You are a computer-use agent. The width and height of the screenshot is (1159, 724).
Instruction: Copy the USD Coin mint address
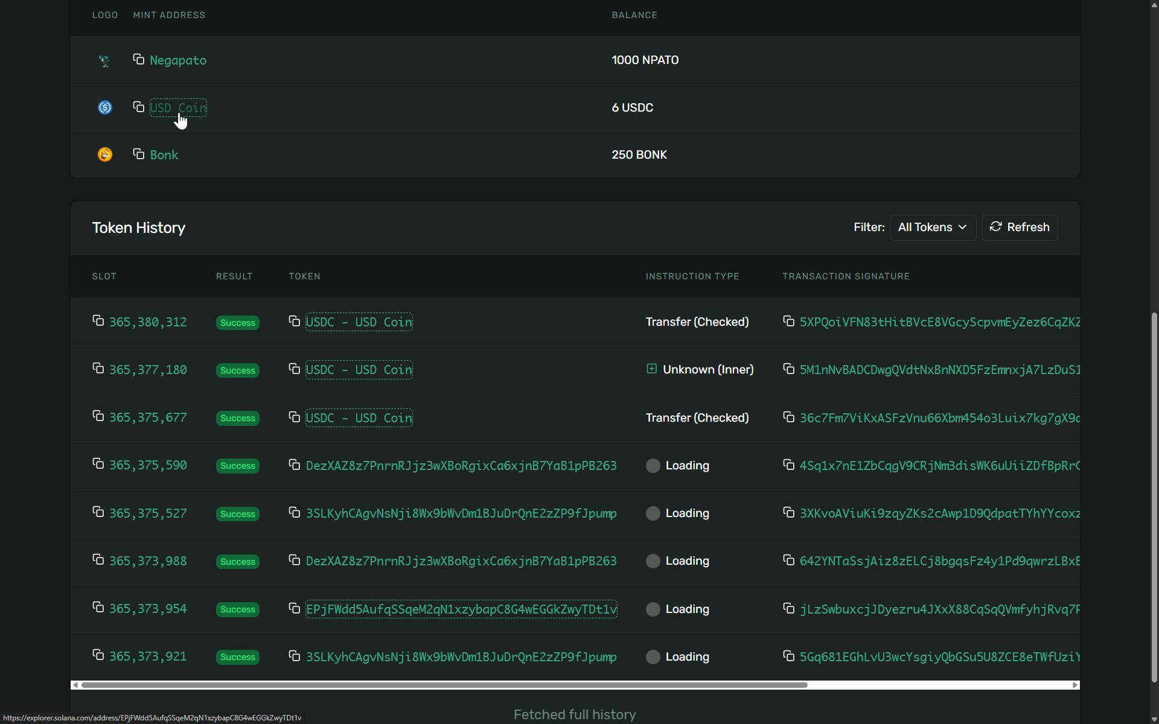coord(138,107)
